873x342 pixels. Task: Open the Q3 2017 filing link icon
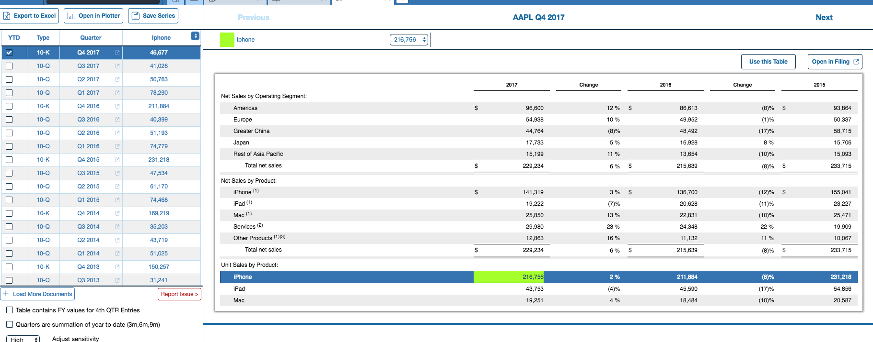[117, 66]
